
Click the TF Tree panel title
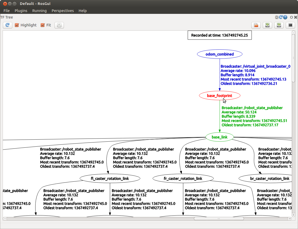tap(7, 17)
